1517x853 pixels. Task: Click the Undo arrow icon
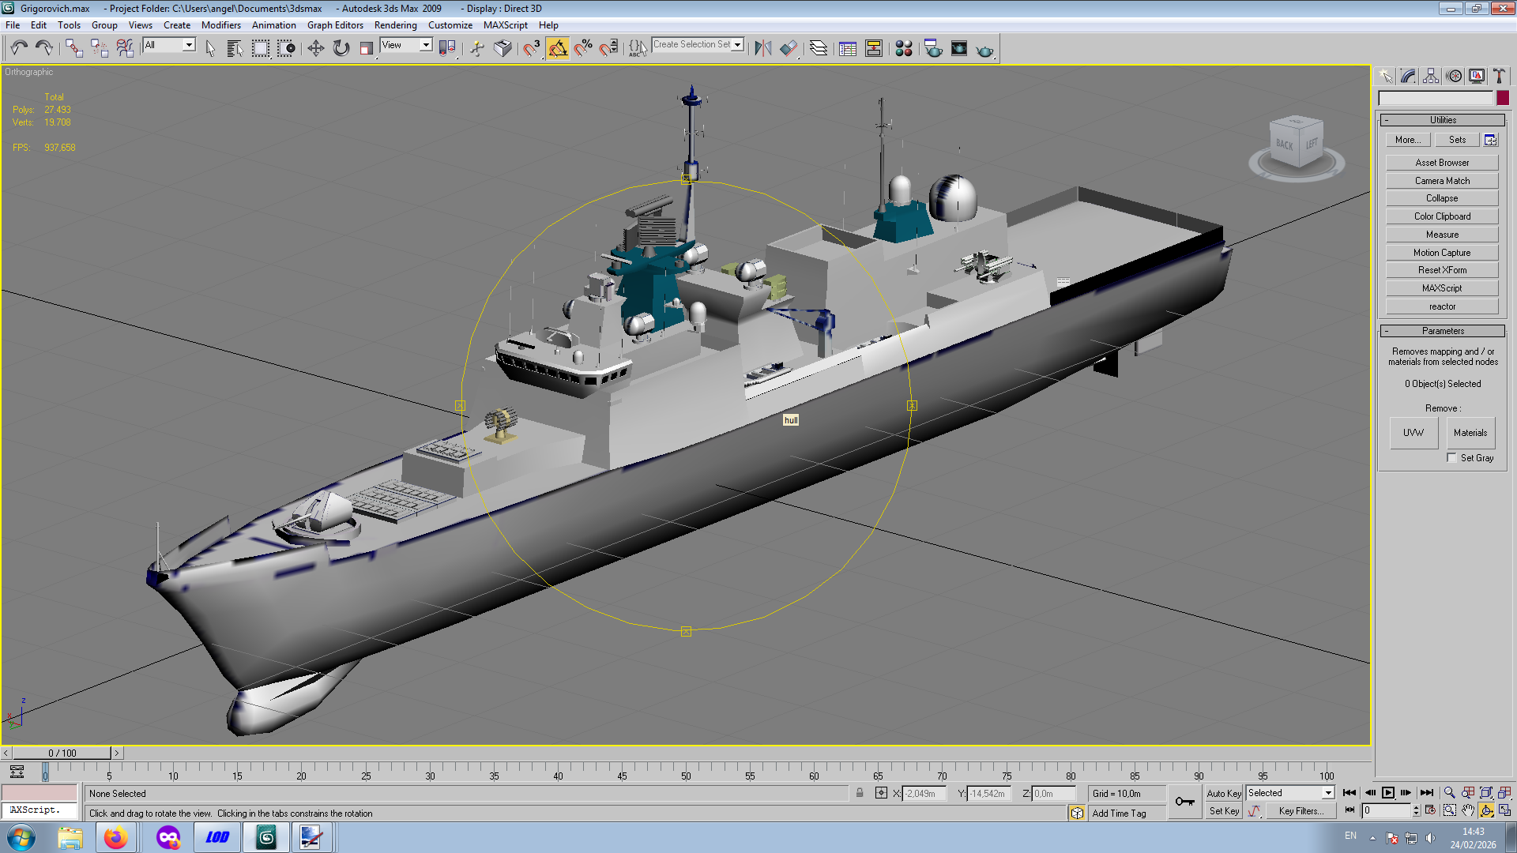(19, 49)
